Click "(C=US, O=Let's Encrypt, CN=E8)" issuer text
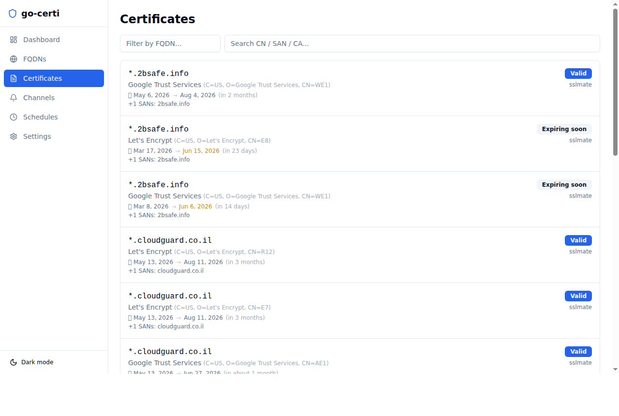Viewport: 619px width, 416px height. [222, 141]
